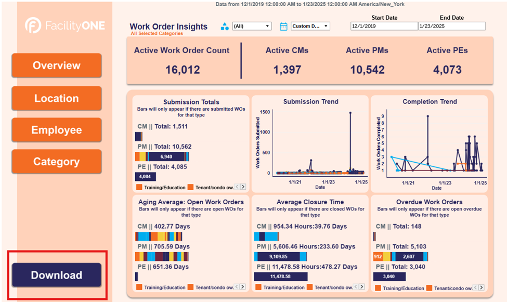The height and width of the screenshot is (302, 507).
Task: Click the "CM || Total: 148" overdue label
Action: (398, 226)
